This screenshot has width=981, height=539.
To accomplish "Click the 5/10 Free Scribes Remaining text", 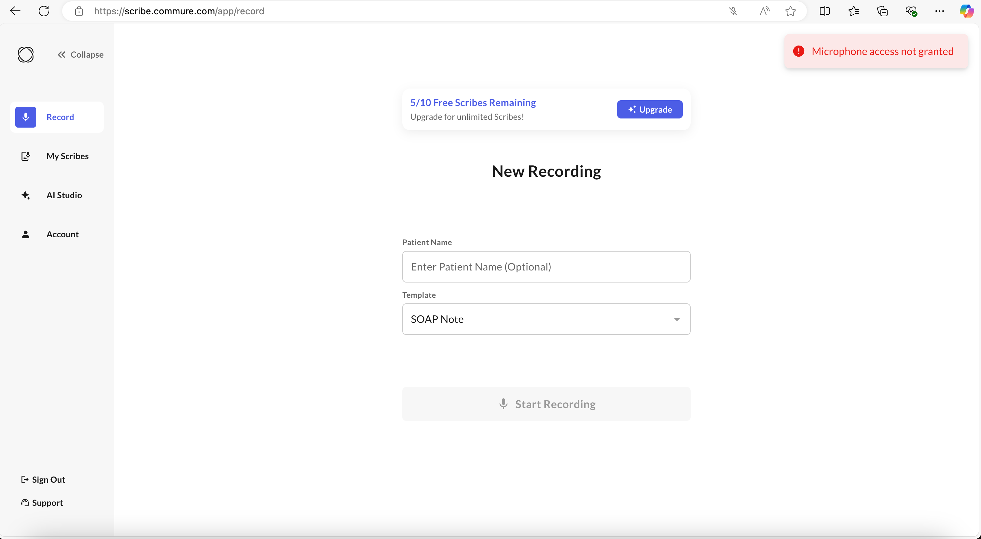I will (473, 103).
